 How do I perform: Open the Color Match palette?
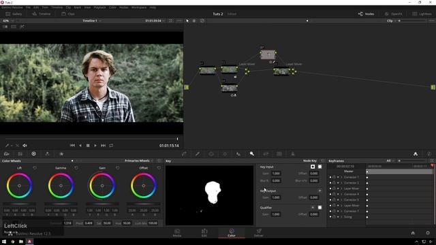(20, 154)
